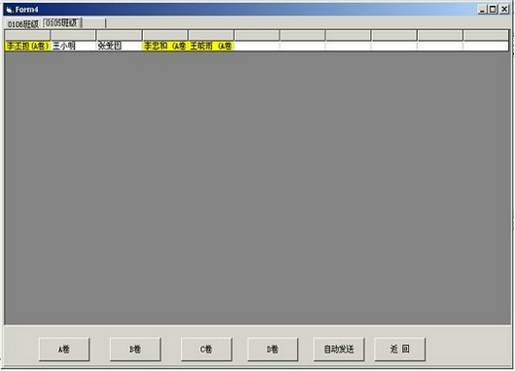Select the fourth yellow student cell
This screenshot has height=371, width=515.
(165, 46)
